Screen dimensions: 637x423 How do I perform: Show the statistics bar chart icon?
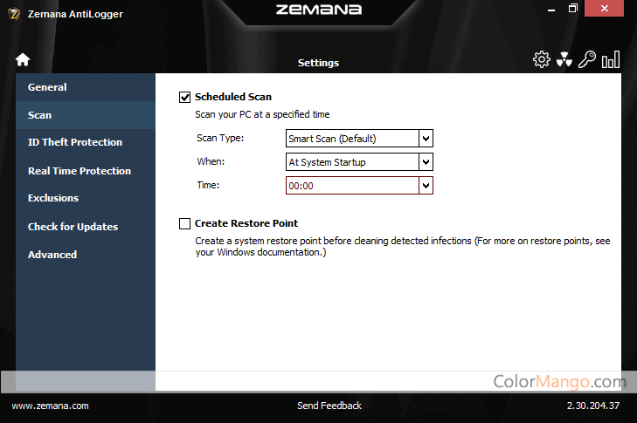coord(611,59)
